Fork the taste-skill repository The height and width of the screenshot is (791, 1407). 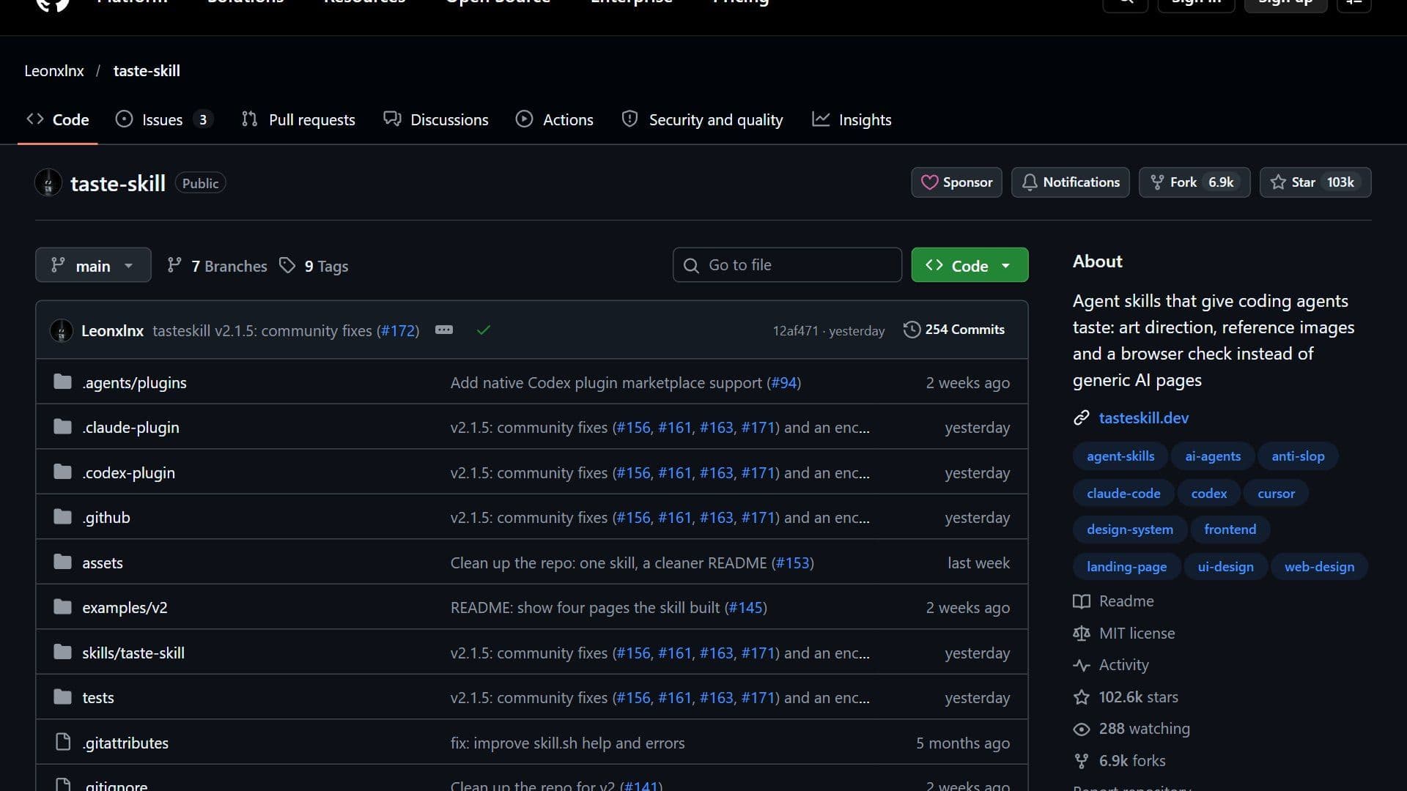[1194, 182]
